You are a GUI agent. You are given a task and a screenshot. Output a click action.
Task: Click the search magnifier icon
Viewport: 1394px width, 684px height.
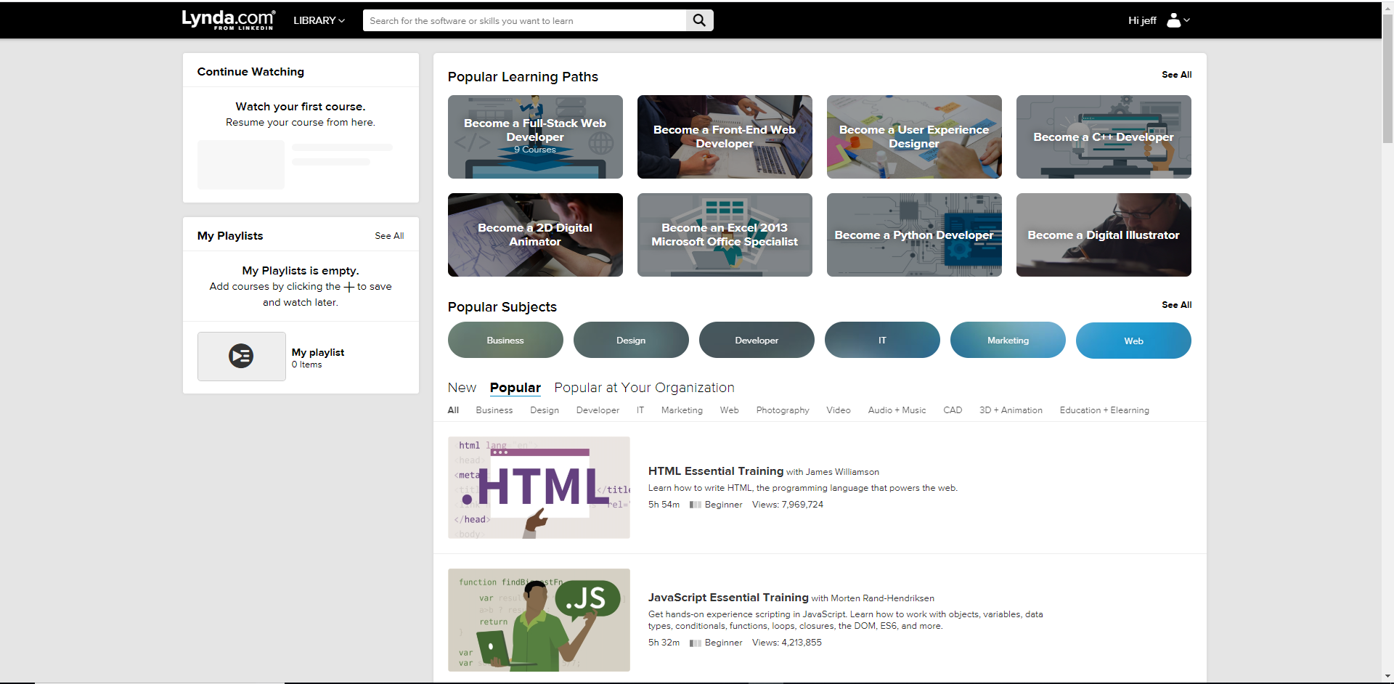coord(699,20)
